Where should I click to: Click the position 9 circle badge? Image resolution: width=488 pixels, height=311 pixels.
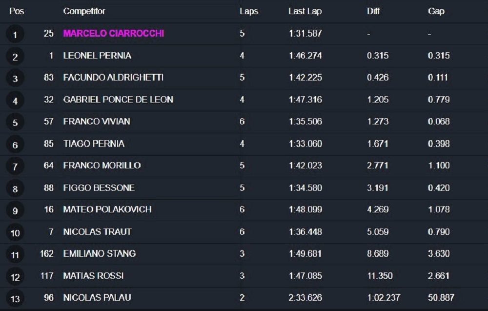tap(15, 210)
